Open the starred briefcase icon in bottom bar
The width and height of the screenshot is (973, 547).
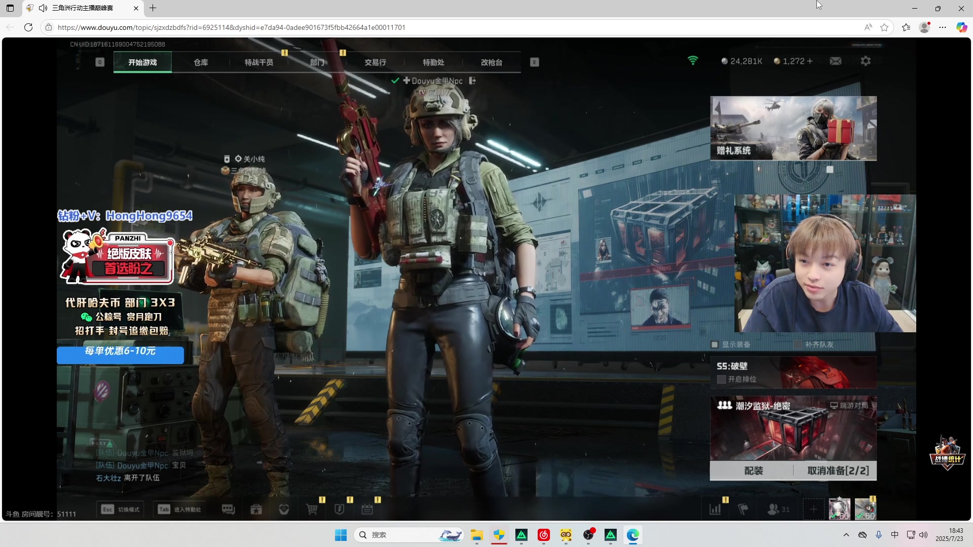pos(256,510)
